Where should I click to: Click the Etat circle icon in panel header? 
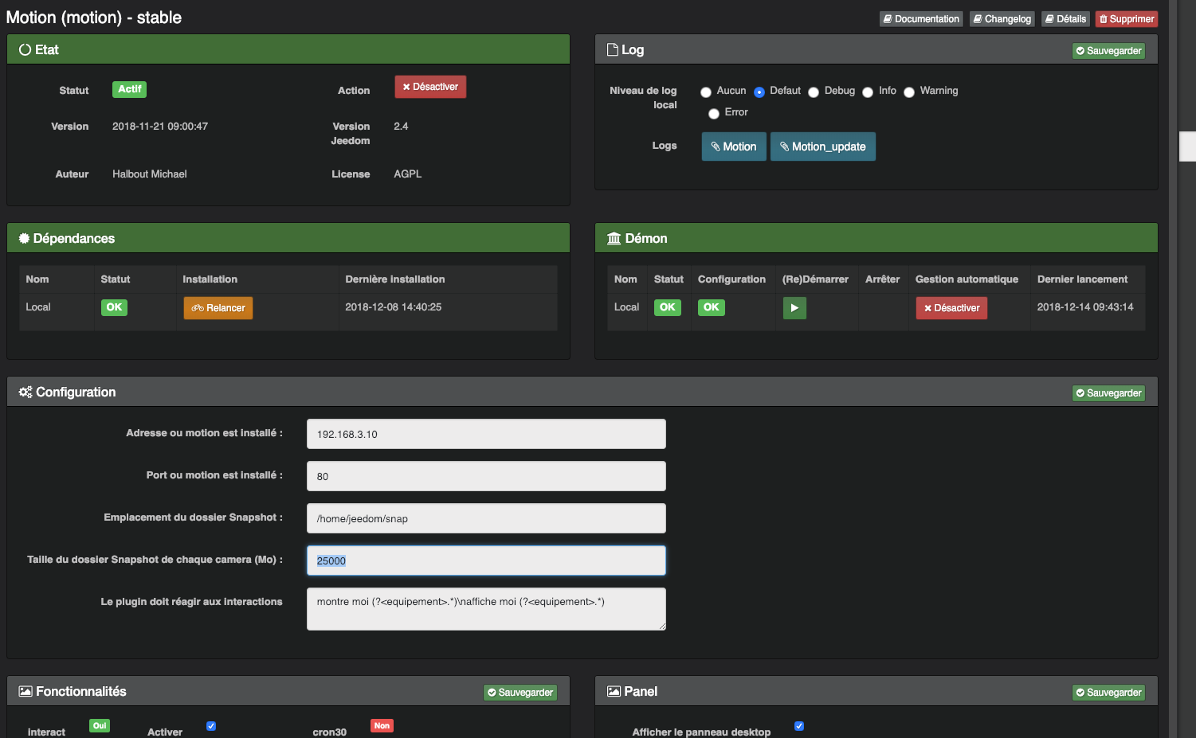pyautogui.click(x=25, y=49)
